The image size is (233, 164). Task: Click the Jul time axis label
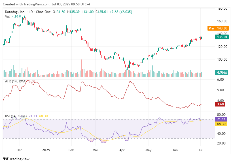coord(200,150)
